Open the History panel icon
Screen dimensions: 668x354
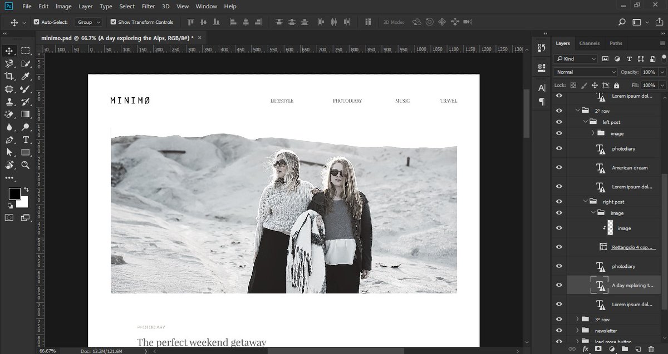click(542, 48)
